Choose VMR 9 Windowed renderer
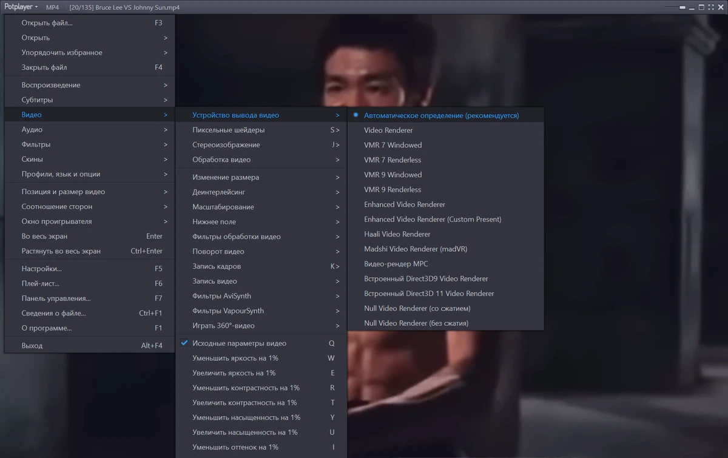This screenshot has width=728, height=458. [x=446, y=175]
